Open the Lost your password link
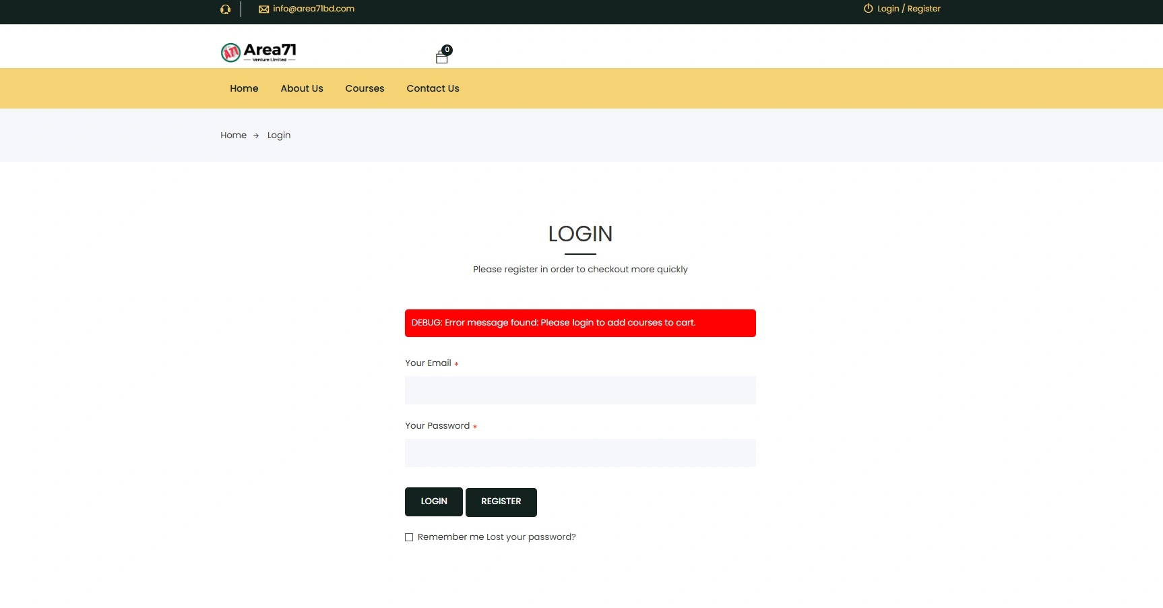Viewport: 1163px width, 608px height. point(531,537)
